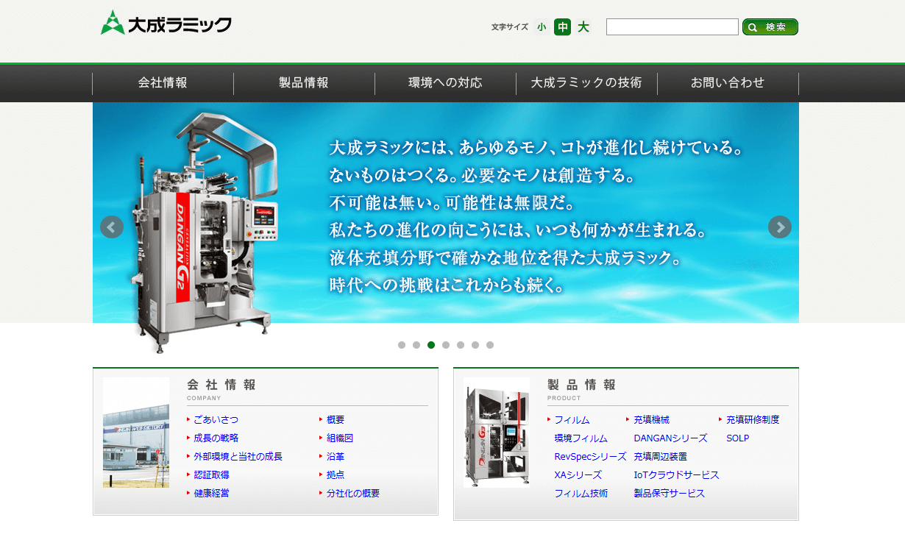Open the 健康経営 link
Screen dimensions: 905x537
(212, 494)
